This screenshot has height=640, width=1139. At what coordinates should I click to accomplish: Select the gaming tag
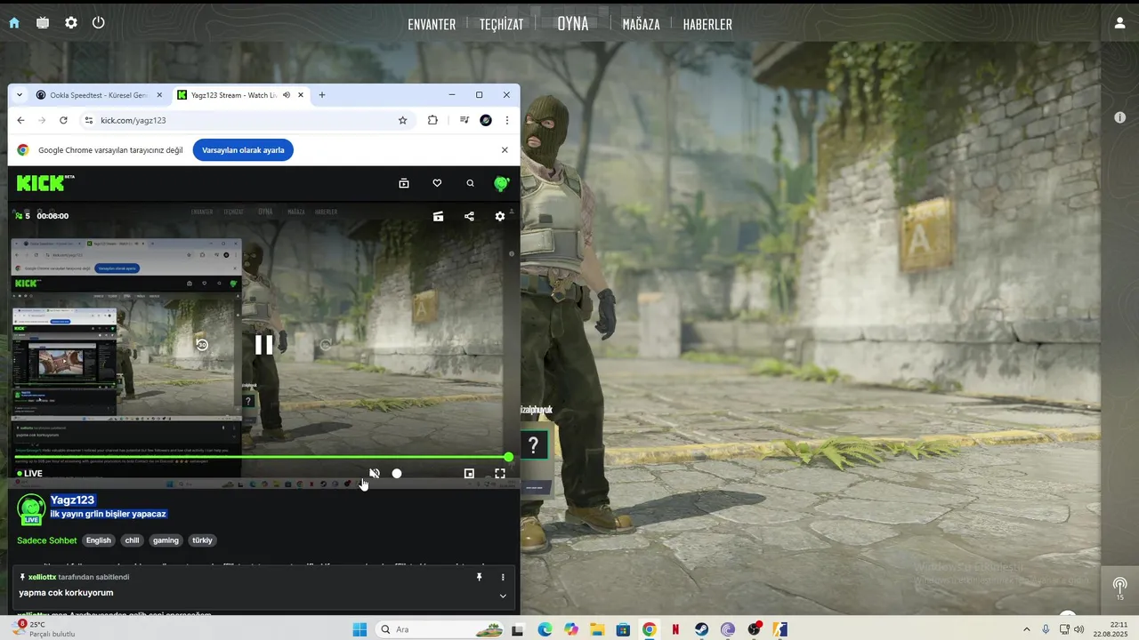pos(166,540)
